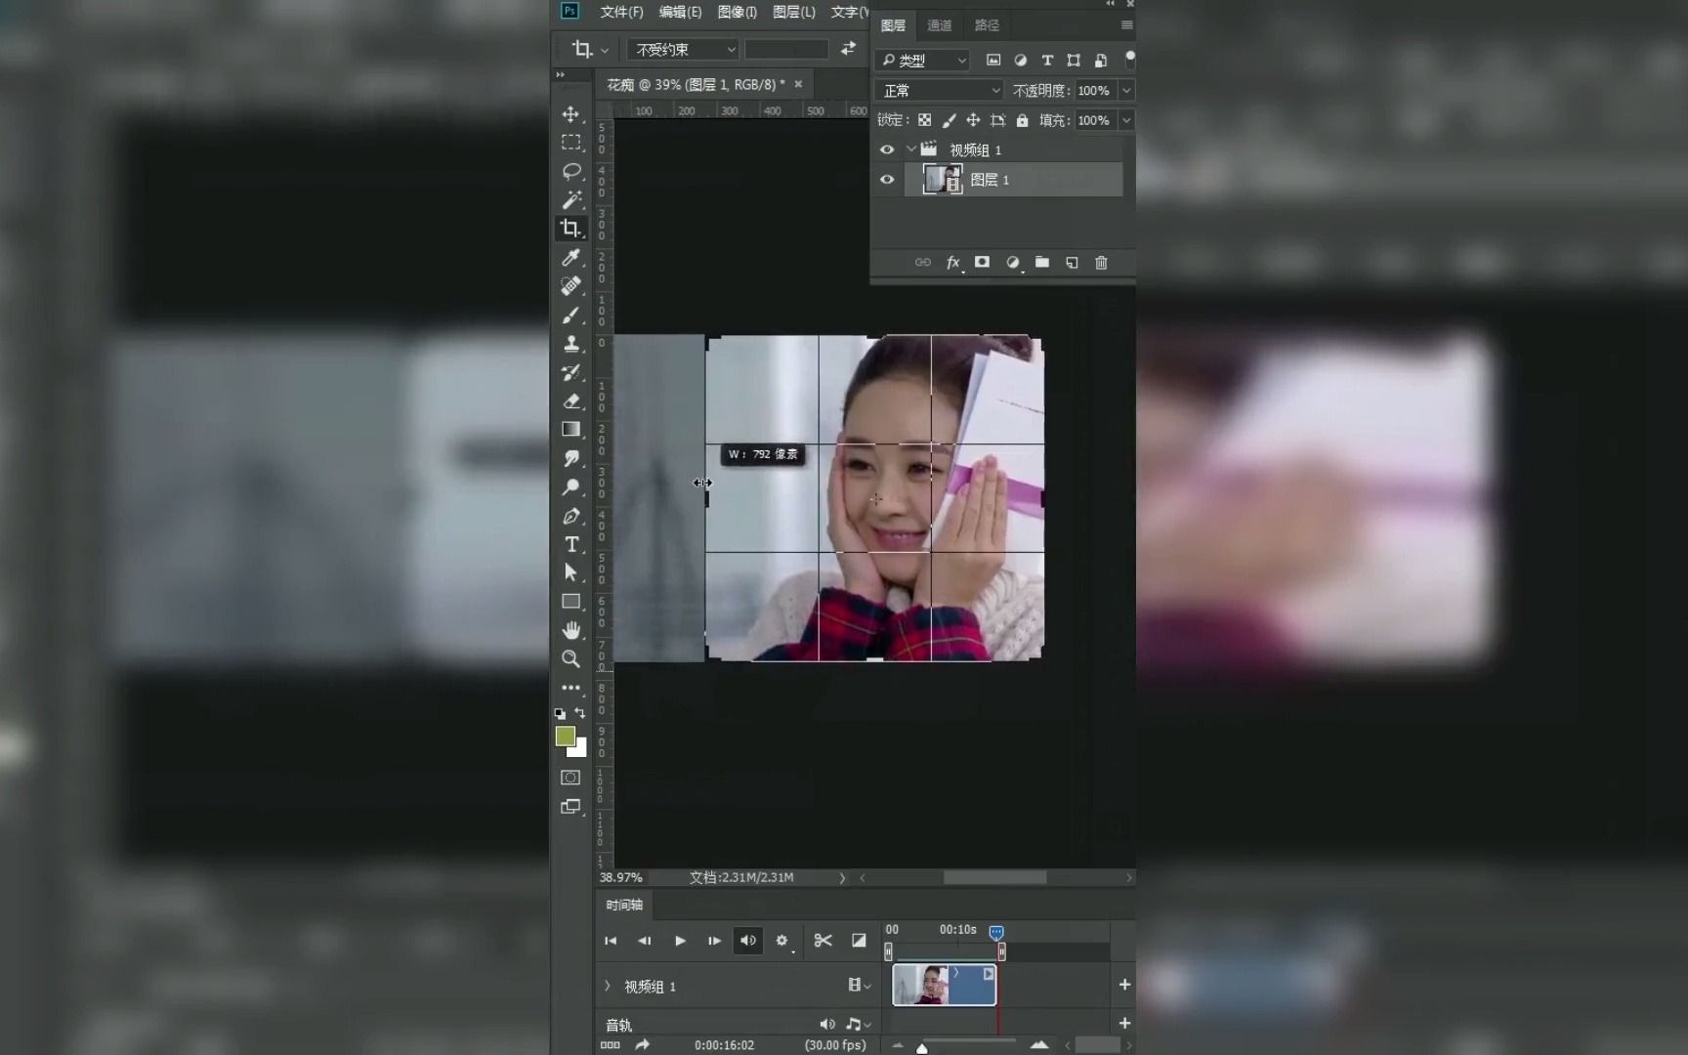Hide the 视频组 1 group
Viewport: 1688px width, 1055px height.
(x=887, y=149)
